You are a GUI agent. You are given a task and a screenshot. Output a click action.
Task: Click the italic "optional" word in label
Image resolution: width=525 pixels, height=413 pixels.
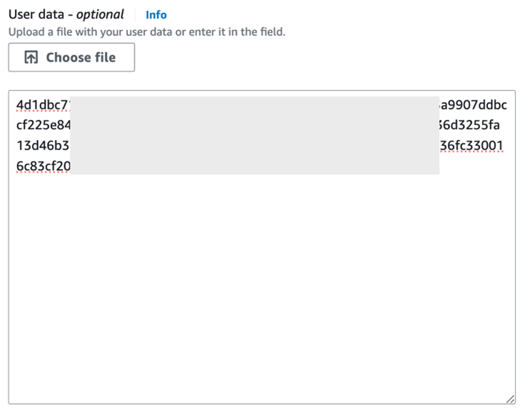point(100,14)
